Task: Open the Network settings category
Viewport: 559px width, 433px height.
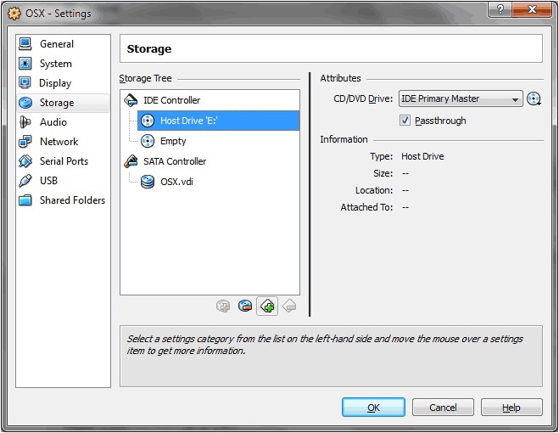Action: click(63, 142)
